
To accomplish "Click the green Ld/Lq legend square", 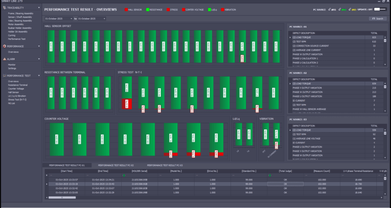I will pos(210,10).
